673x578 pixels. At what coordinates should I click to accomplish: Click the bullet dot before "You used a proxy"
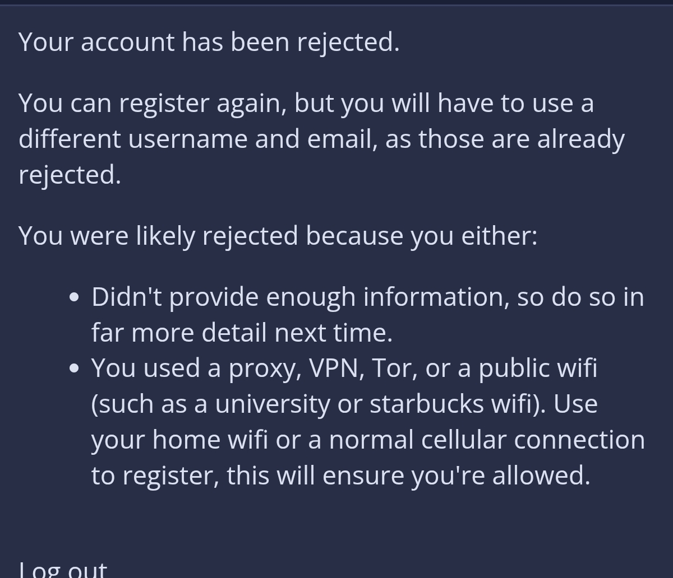[75, 369]
